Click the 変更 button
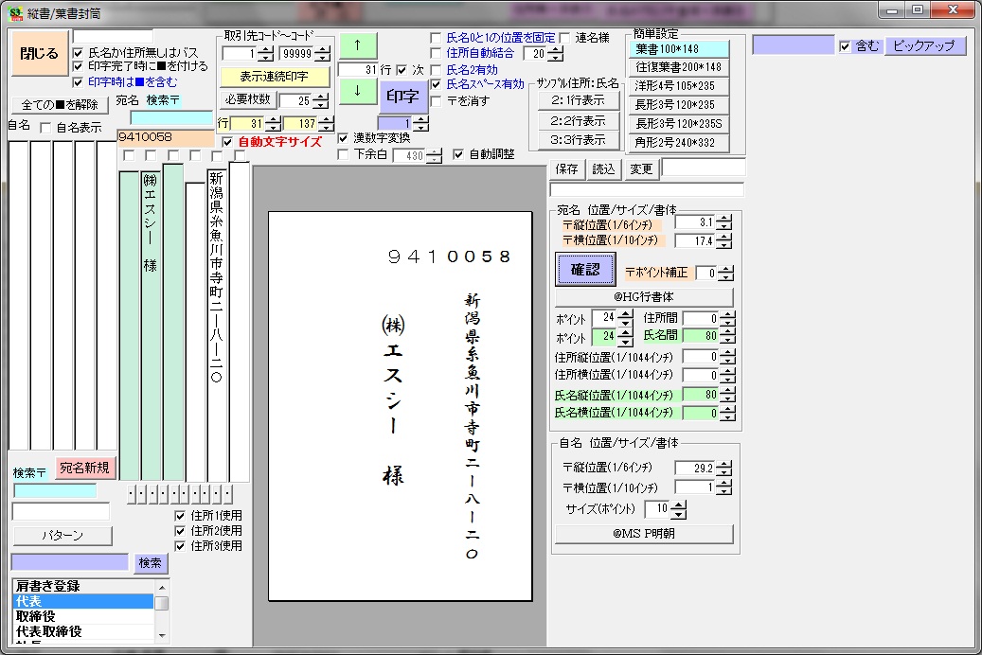Image resolution: width=982 pixels, height=655 pixels. click(x=641, y=169)
